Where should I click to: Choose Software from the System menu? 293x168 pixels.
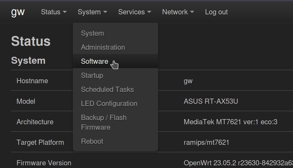[94, 62]
